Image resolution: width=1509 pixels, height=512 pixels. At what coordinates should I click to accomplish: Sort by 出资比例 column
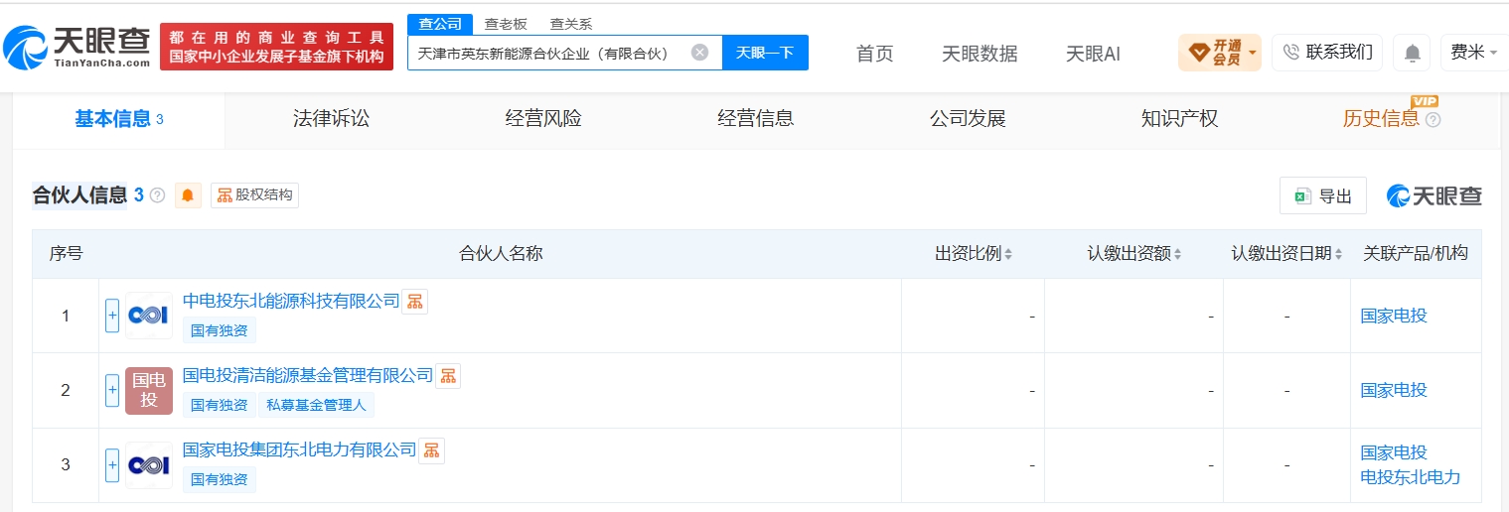974,254
